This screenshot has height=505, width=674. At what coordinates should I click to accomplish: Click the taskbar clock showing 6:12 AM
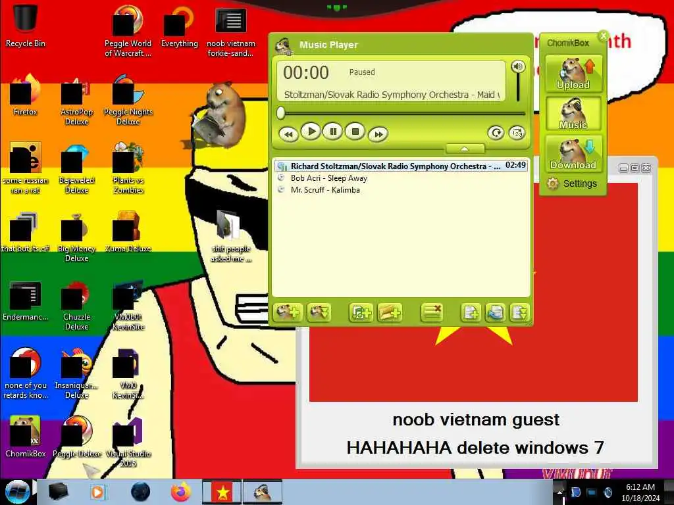[x=640, y=492]
